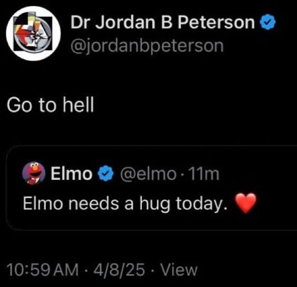Click the verified badge beside Dr Jordan B Peterson
Viewport: 297px width, 287px height.
click(x=267, y=22)
